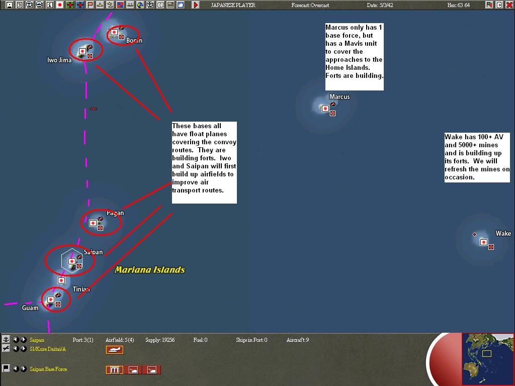Select the red plane on blue background
This screenshot has height=386, width=515.
(x=80, y=5)
